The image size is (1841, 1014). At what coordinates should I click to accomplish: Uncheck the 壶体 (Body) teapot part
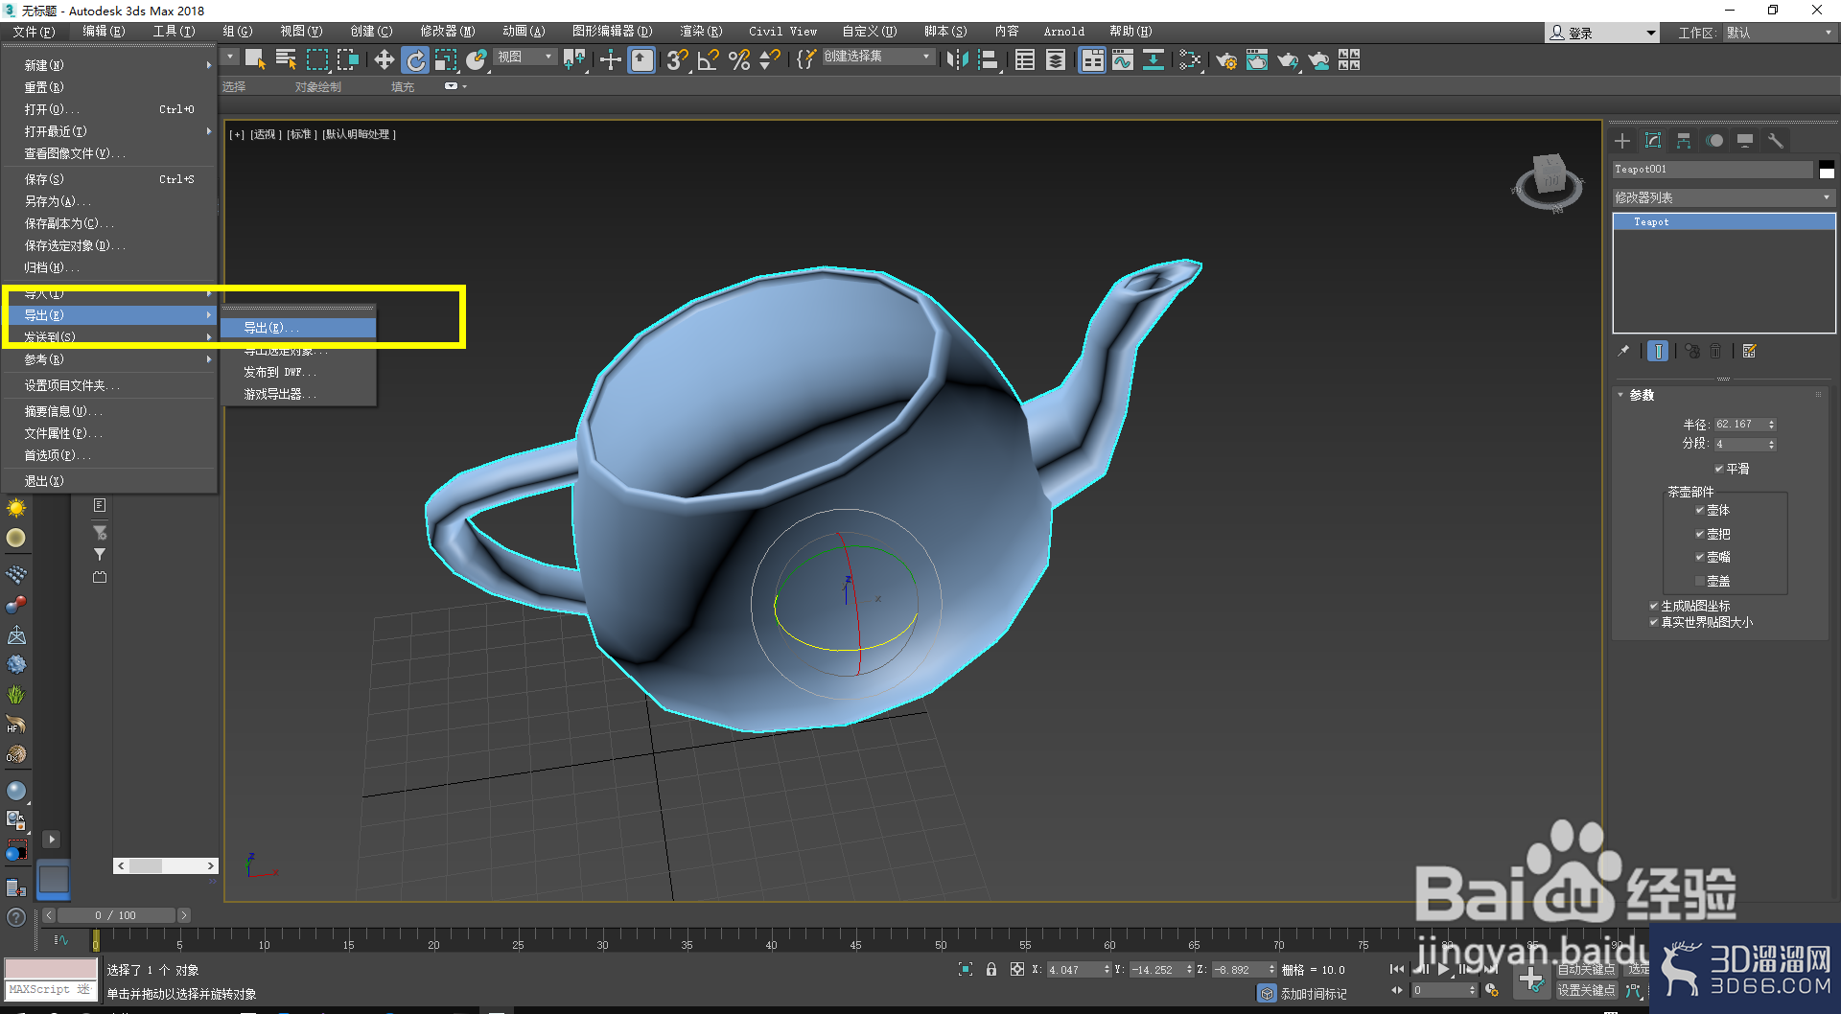point(1700,510)
